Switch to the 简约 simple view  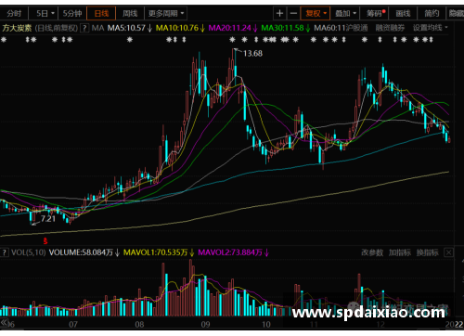pos(432,14)
